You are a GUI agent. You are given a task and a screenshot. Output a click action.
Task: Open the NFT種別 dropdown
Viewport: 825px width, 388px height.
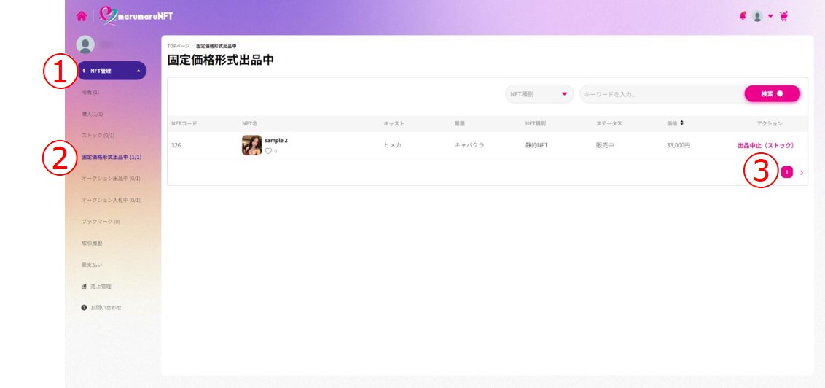coord(539,93)
